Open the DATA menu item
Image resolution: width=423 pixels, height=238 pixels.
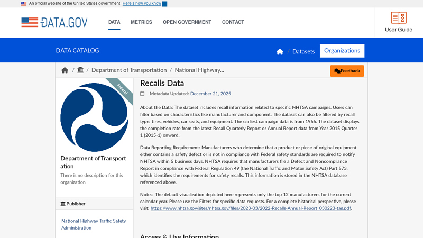114,22
